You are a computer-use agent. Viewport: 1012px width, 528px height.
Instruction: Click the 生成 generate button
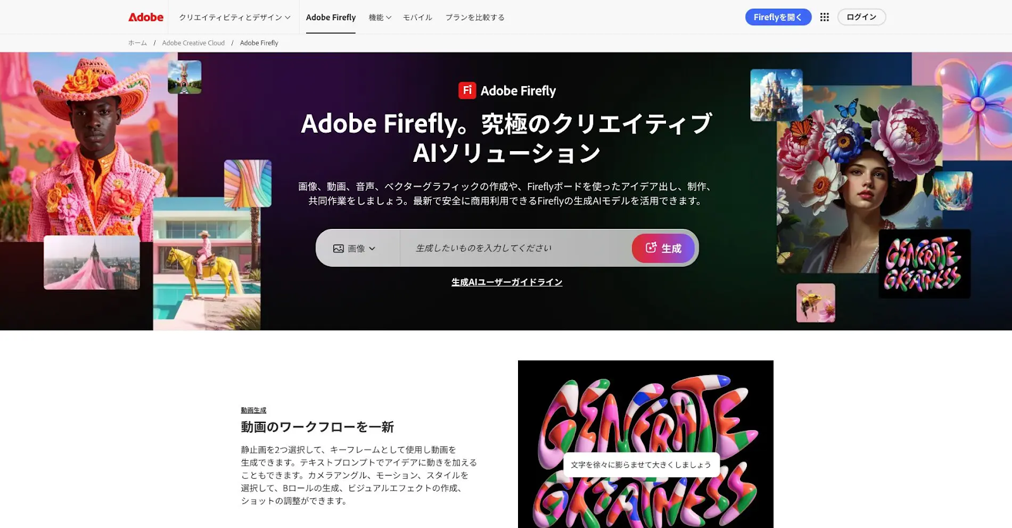pyautogui.click(x=663, y=248)
